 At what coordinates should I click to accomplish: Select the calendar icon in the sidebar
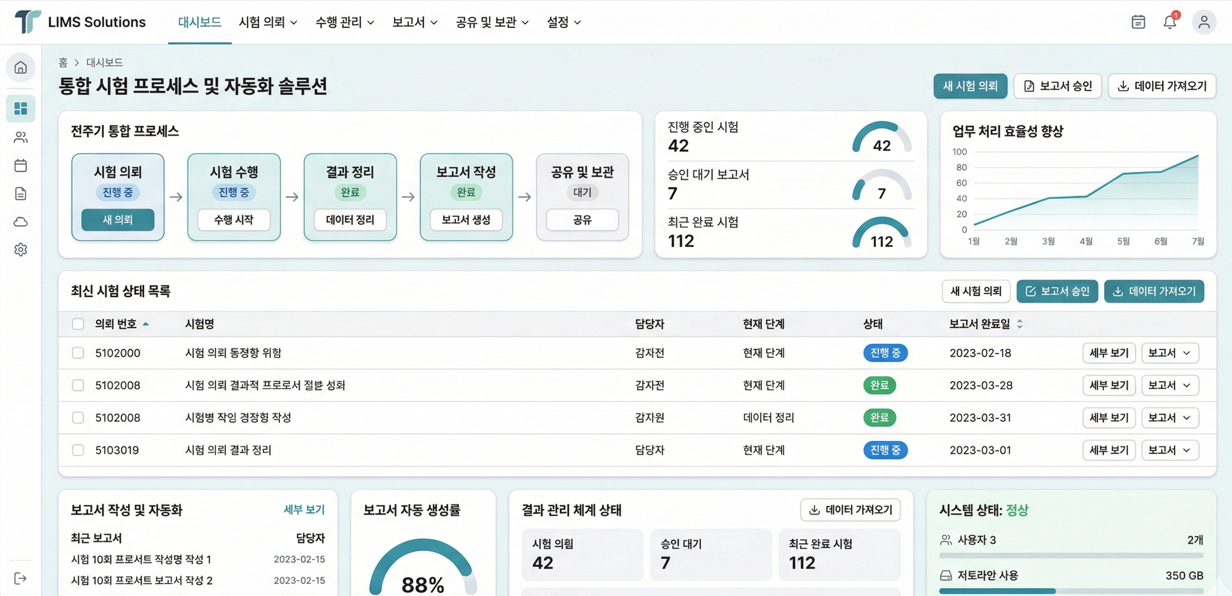coord(20,165)
